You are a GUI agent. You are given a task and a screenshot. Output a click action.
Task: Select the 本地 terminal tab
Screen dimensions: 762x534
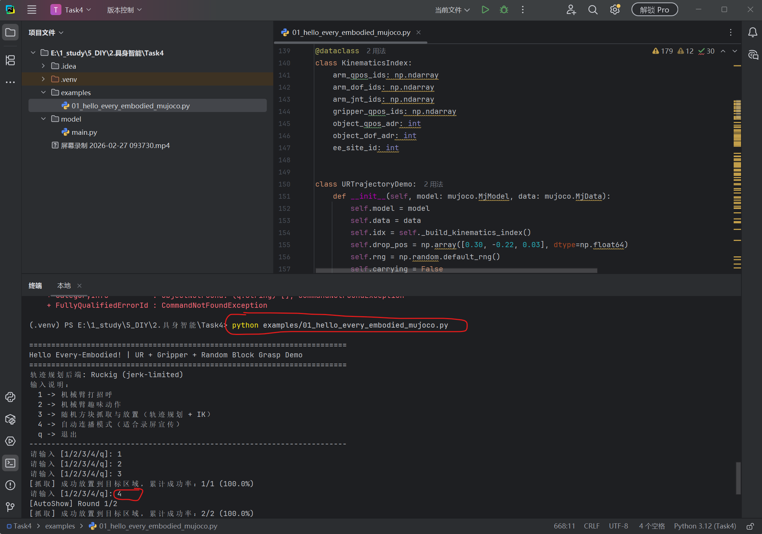[64, 285]
